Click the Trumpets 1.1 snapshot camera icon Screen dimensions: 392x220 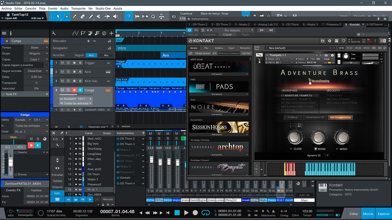tap(326, 55)
